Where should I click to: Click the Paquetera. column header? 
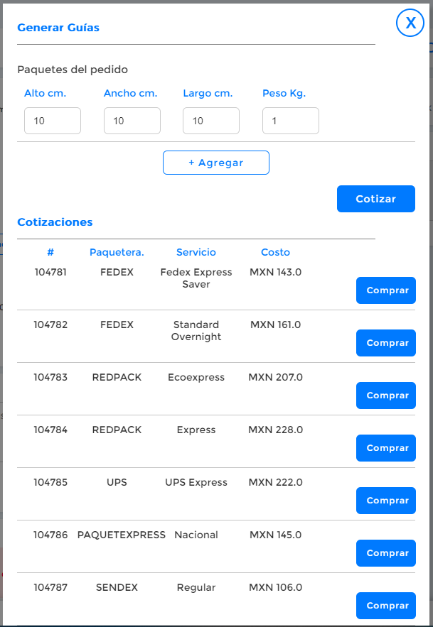(x=117, y=252)
